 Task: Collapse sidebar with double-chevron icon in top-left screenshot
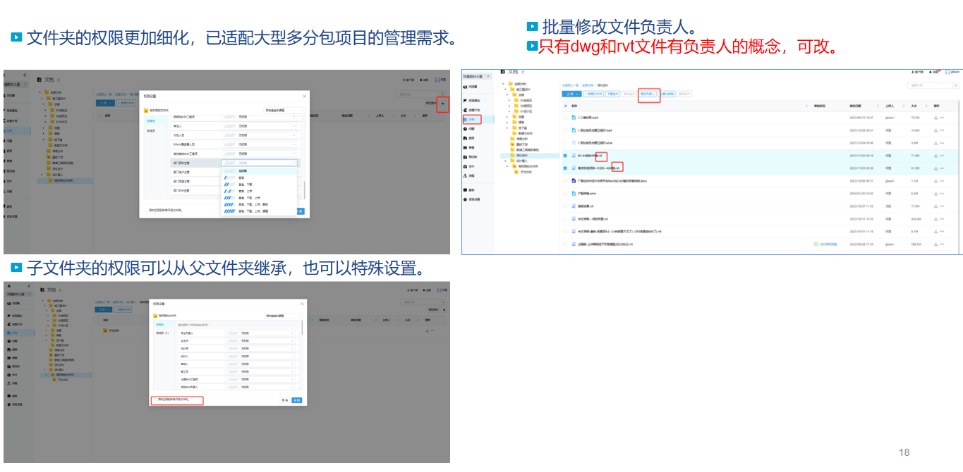25,75
